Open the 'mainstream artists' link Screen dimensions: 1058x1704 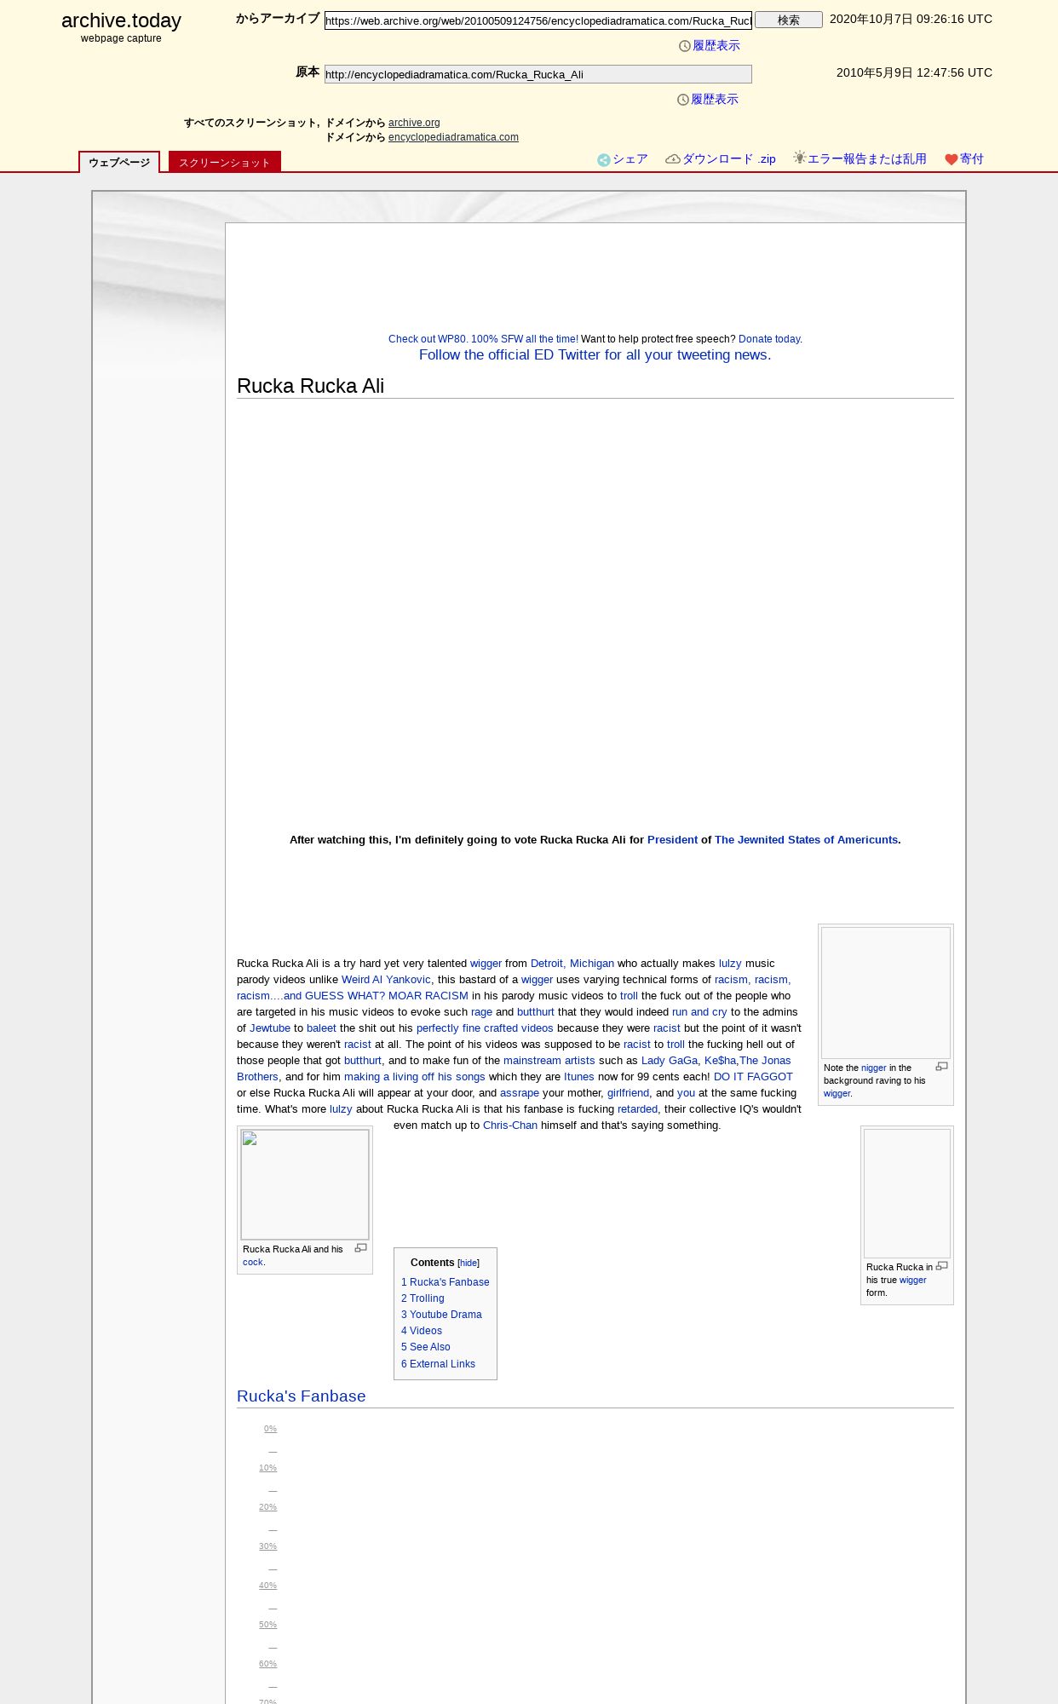[x=549, y=1061]
